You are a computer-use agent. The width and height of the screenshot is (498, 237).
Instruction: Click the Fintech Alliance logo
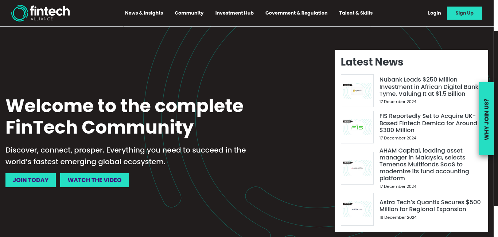[40, 13]
